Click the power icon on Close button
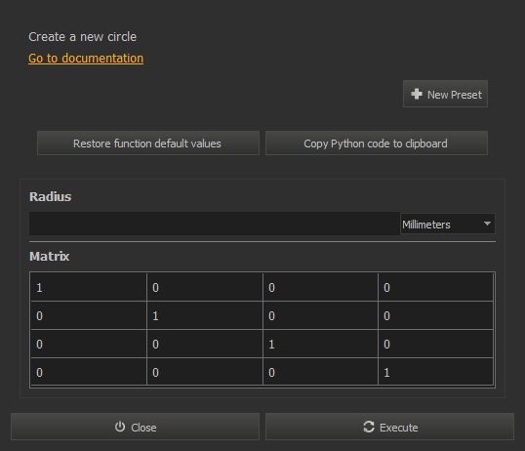This screenshot has width=525, height=451. pyautogui.click(x=120, y=427)
